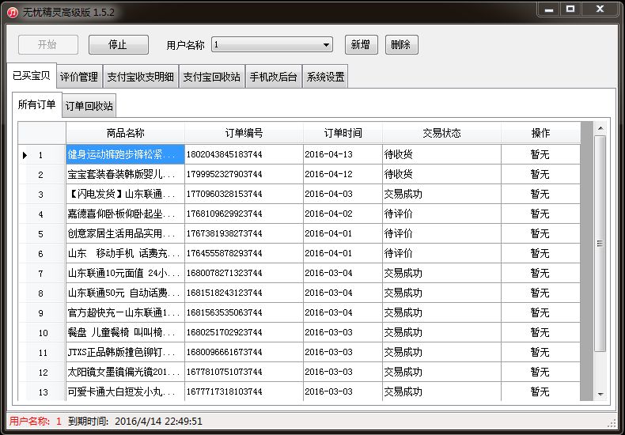The height and width of the screenshot is (435, 625).
Task: Click the 停止 button
Action: [x=119, y=44]
